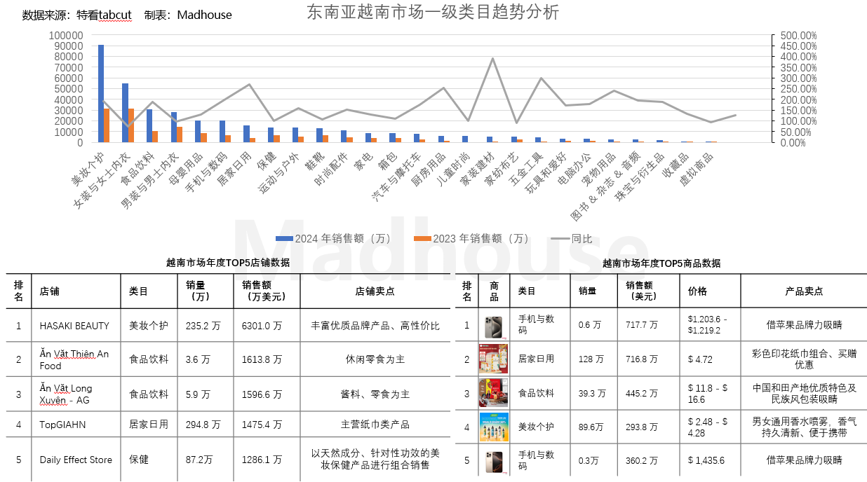Select the 越南市场年度TOP5商品数据 table title
Screen dimensions: 867x482
[661, 263]
